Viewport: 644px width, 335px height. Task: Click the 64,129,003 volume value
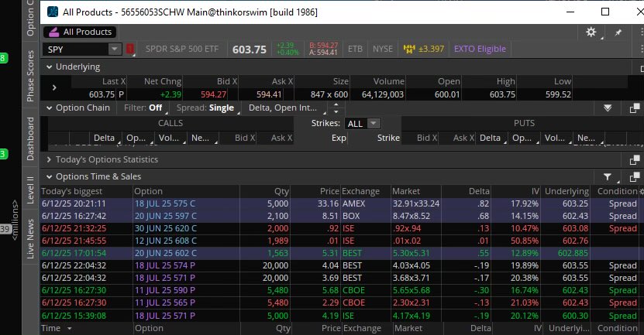[x=382, y=94]
